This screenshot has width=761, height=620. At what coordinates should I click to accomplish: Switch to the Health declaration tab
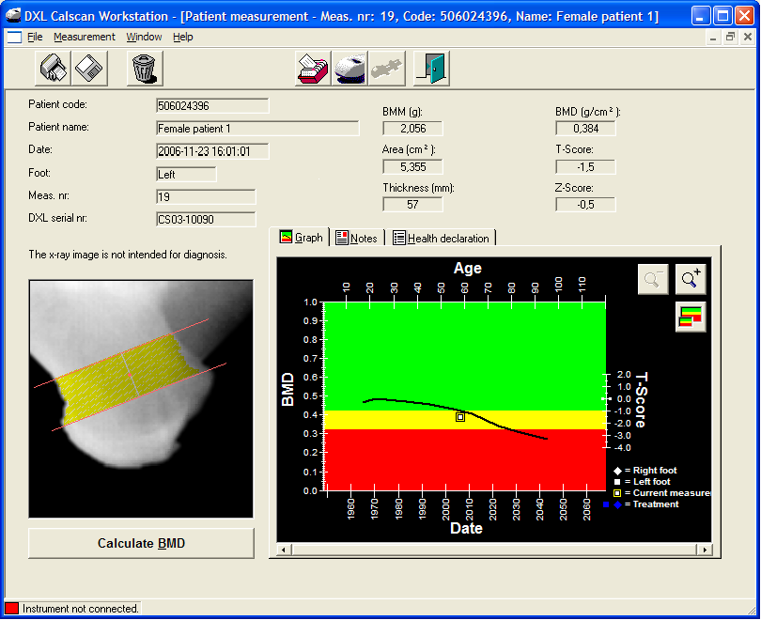pos(442,239)
